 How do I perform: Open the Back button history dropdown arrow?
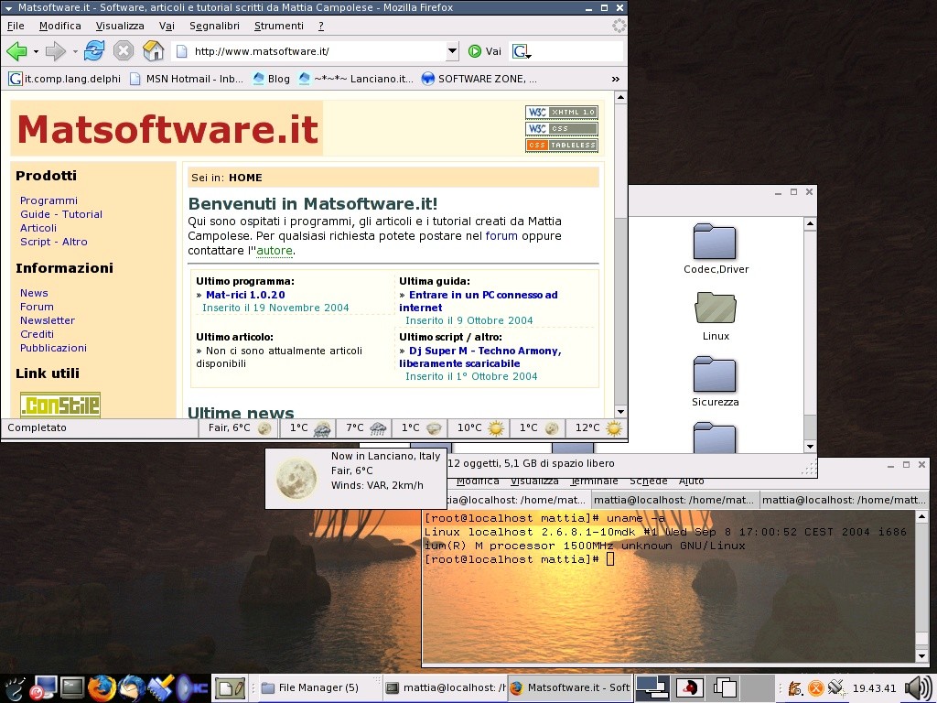point(36,52)
